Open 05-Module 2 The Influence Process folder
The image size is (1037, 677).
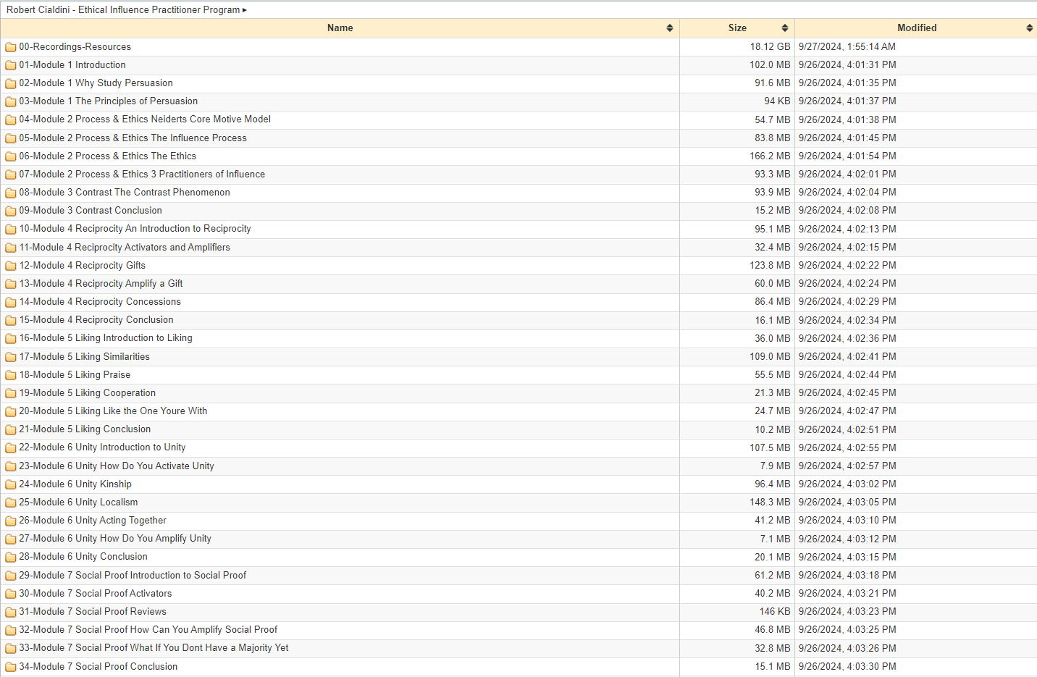(133, 138)
